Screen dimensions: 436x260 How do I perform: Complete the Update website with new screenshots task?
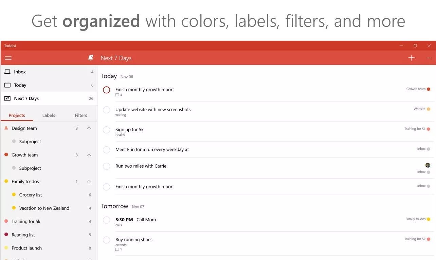pos(107,110)
